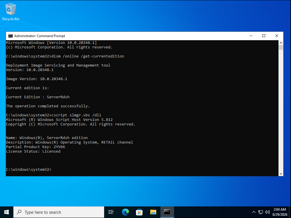Screen dimensions: 291x218
Task: Click 'Name: Windows(R), ServerRdsh edition' line
Action: [47, 138]
